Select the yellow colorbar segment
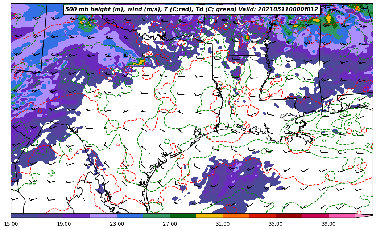The width and height of the screenshot is (376, 230). [x=209, y=215]
